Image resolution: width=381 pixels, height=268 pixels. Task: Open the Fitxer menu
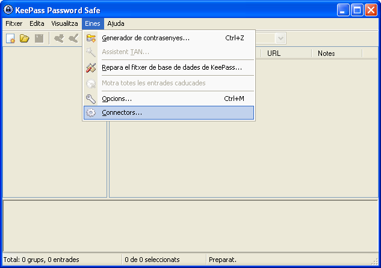coord(14,23)
